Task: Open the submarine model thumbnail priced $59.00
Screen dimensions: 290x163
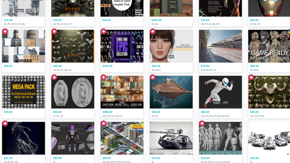Action: point(171,92)
